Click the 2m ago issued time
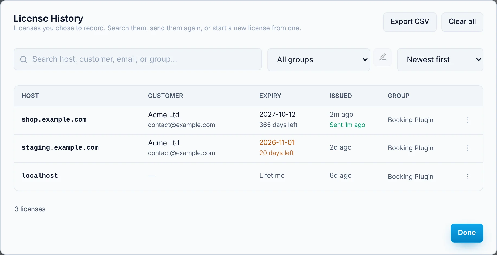 point(341,114)
